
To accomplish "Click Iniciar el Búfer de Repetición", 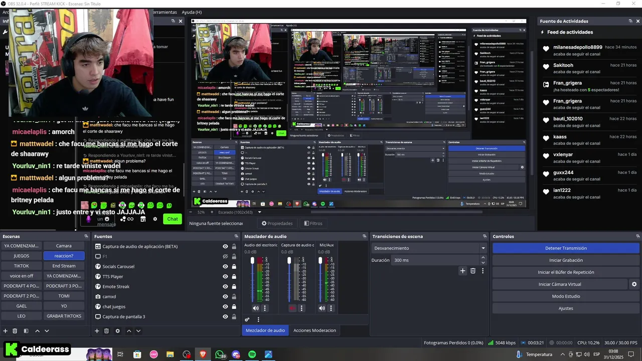I will tap(566, 272).
